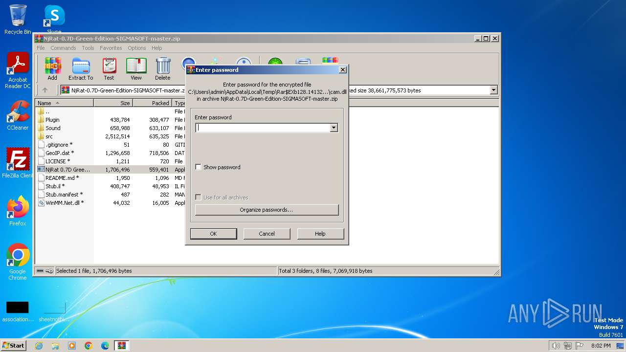Click the volume speaker tray icon
The height and width of the screenshot is (352, 626).
[x=556, y=346]
